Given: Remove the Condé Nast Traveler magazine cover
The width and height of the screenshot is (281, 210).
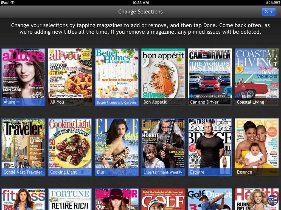Looking at the screenshot, I should pyautogui.click(x=24, y=147).
